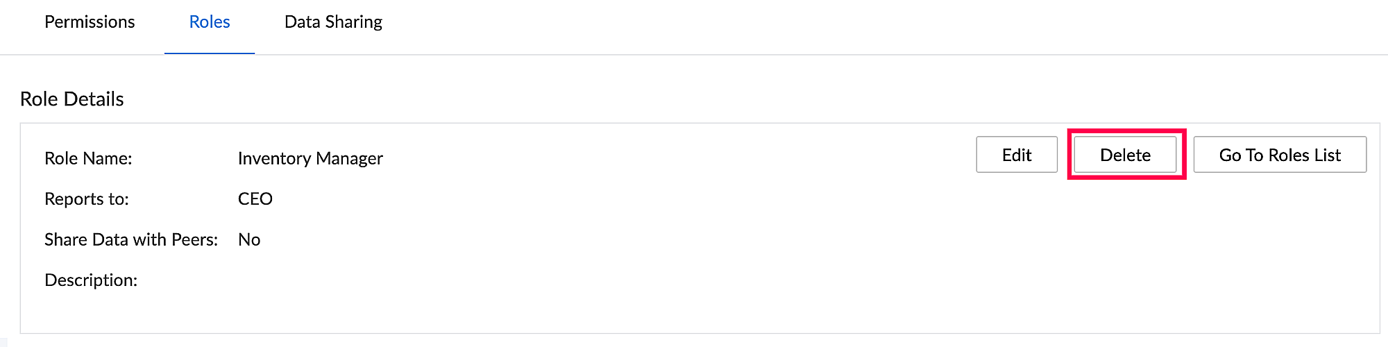Click the Edit button
The width and height of the screenshot is (1388, 347).
click(x=1016, y=155)
